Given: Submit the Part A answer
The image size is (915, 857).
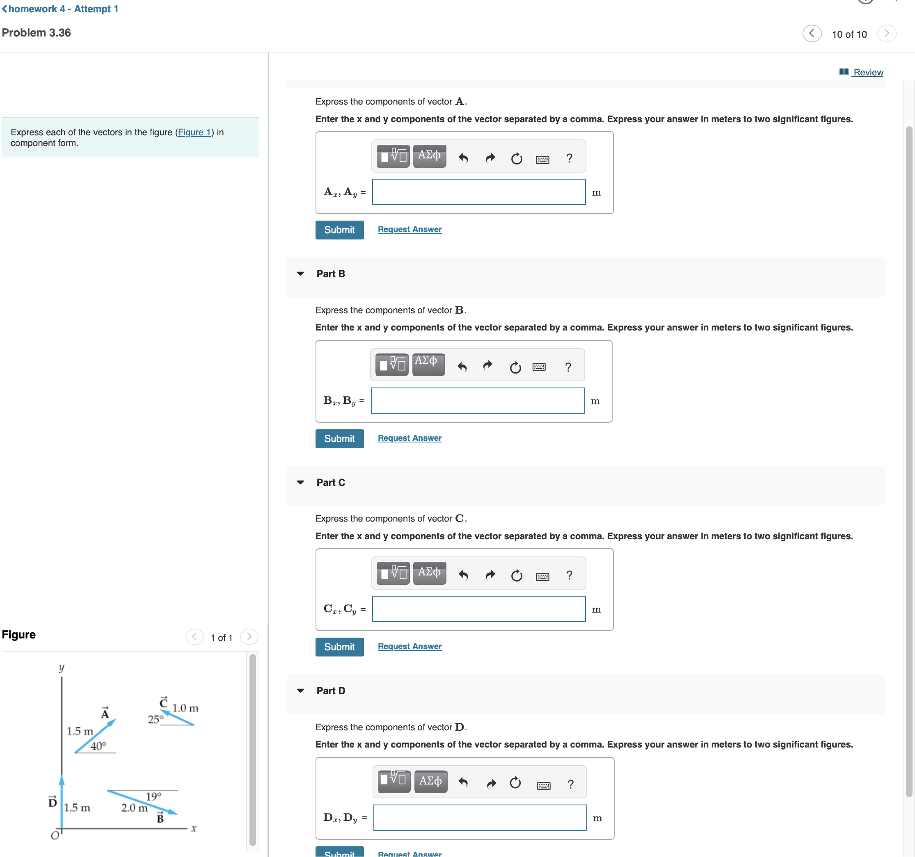Looking at the screenshot, I should (x=339, y=230).
